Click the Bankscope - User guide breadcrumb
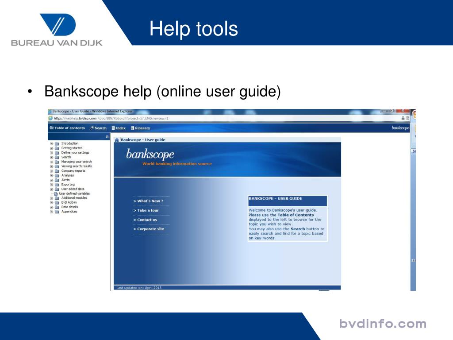 143,140
